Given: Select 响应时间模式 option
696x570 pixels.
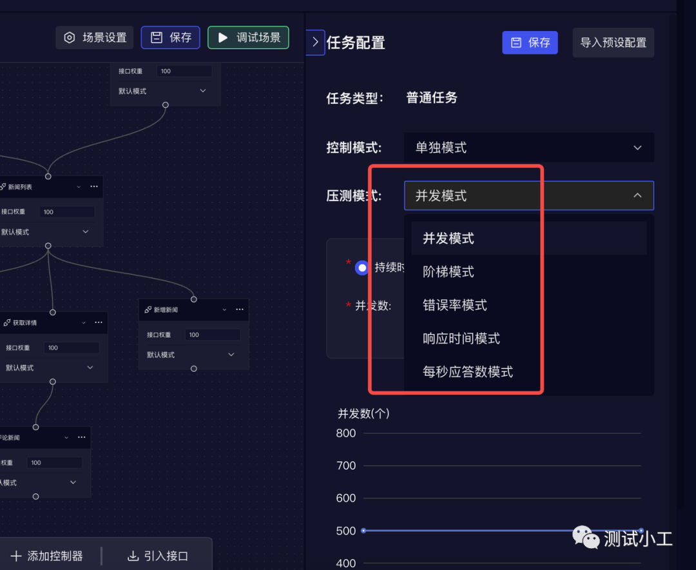Looking at the screenshot, I should [x=528, y=338].
